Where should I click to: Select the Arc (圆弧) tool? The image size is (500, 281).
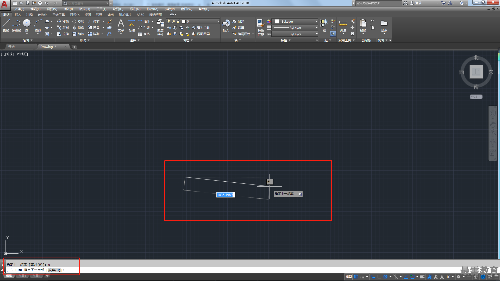point(38,25)
